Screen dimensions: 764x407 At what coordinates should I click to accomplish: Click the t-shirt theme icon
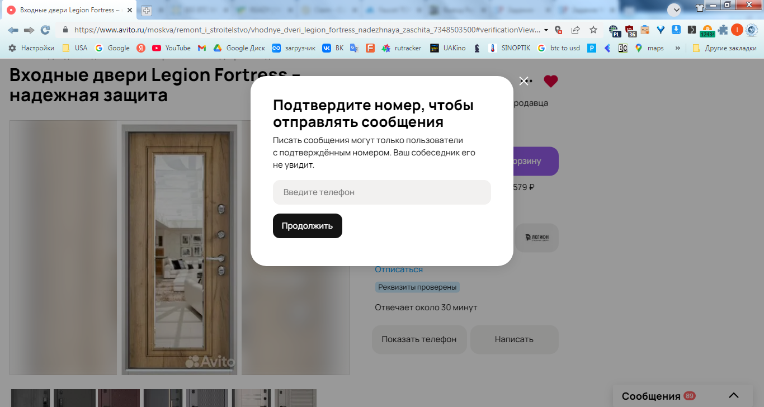(700, 7)
